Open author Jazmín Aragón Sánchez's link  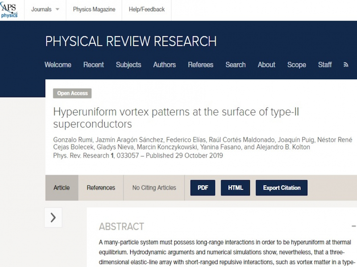pyautogui.click(x=129, y=140)
